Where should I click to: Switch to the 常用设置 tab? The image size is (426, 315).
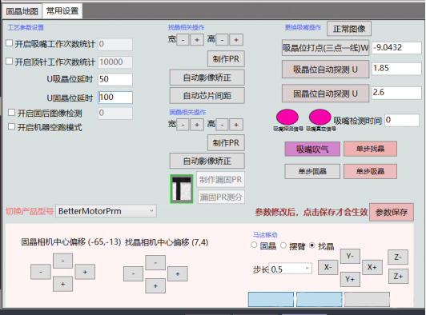click(x=62, y=11)
